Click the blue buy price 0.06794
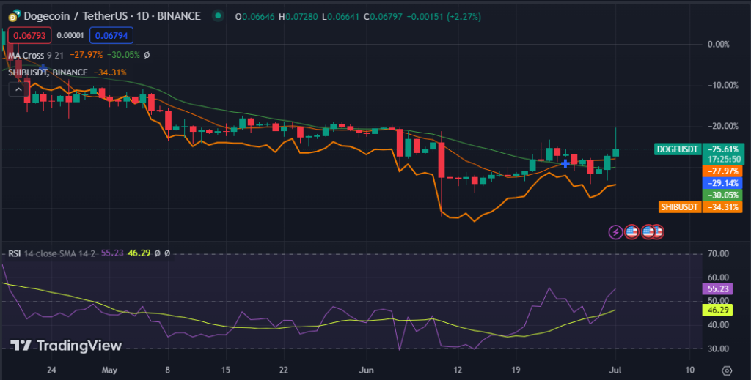This screenshot has width=751, height=380. pyautogui.click(x=111, y=35)
